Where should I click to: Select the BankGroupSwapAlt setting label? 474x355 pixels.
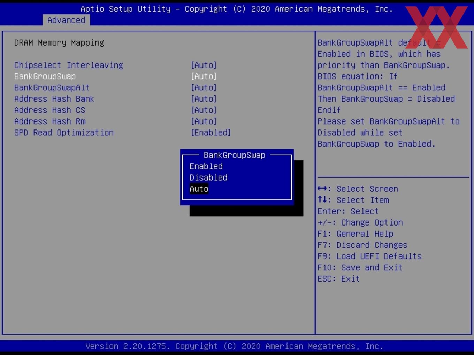[x=52, y=88]
